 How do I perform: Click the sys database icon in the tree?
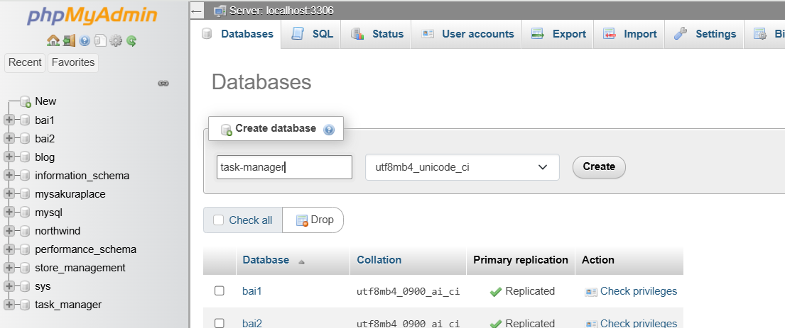pyautogui.click(x=25, y=287)
